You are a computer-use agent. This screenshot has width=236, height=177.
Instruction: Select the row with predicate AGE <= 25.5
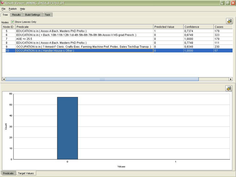(x=117, y=39)
